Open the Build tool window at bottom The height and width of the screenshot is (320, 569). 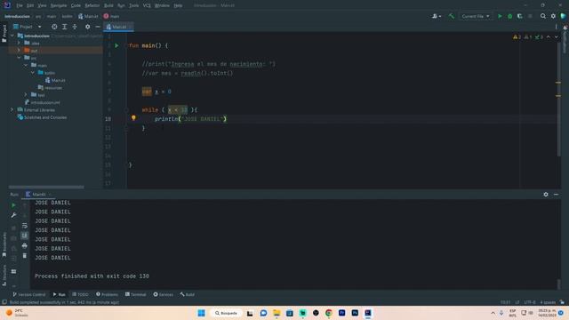pos(188,294)
